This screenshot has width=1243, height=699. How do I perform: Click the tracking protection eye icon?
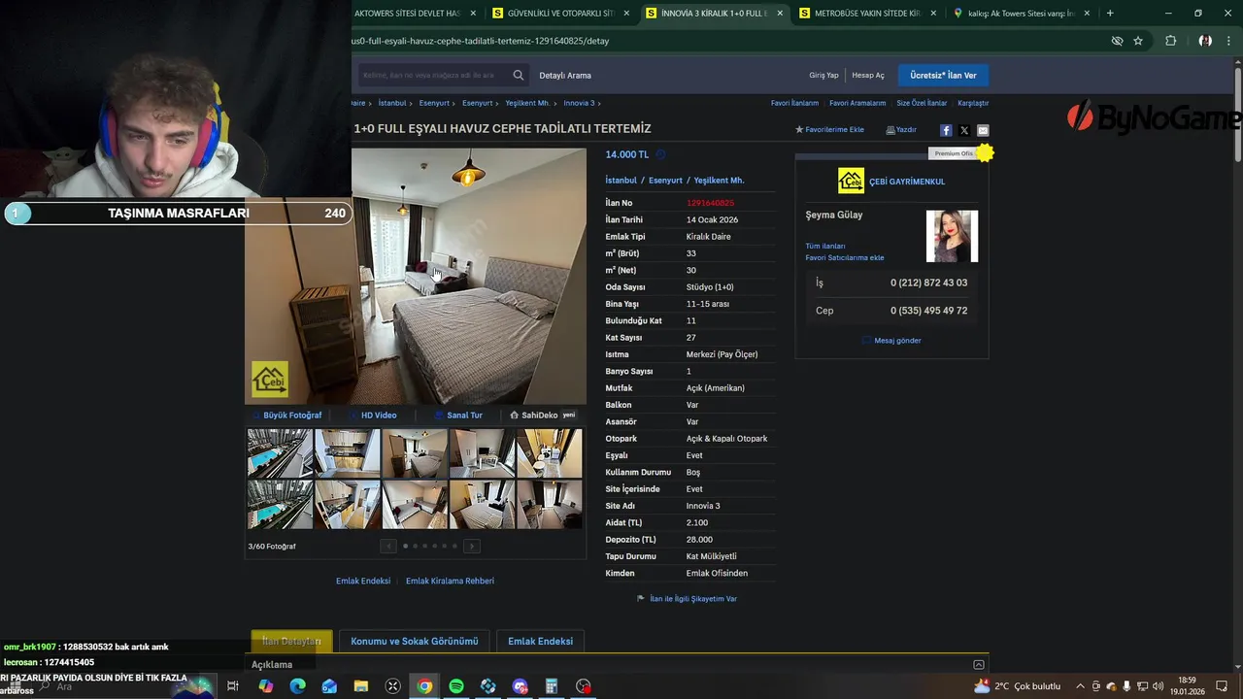1117,41
